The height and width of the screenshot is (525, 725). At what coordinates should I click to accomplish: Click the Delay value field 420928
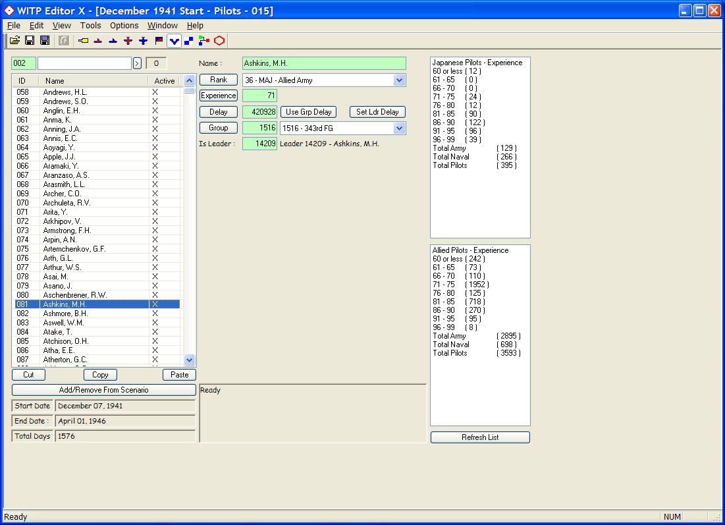(260, 112)
